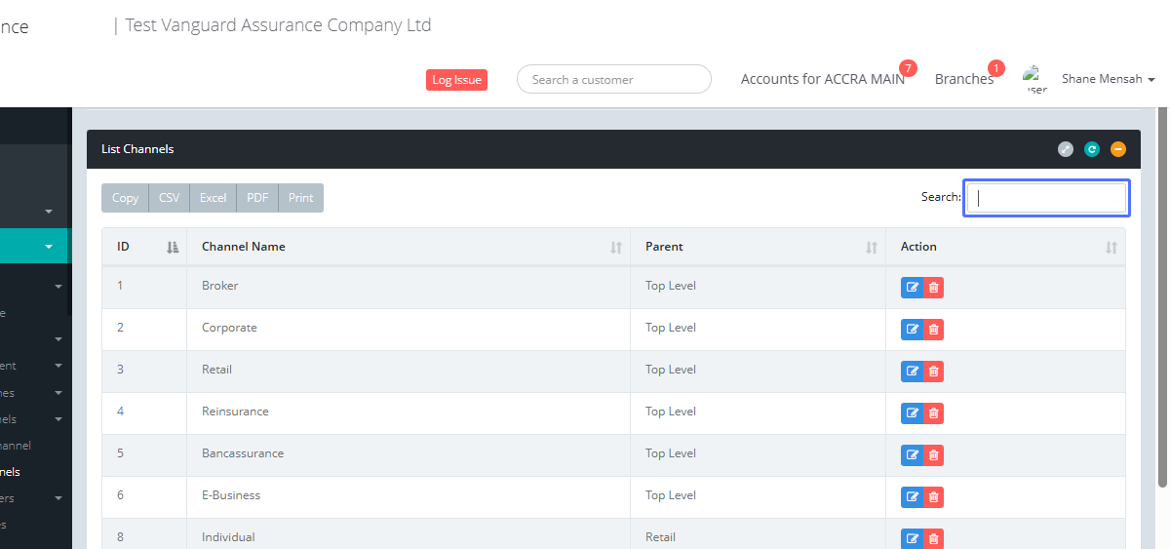Viewport: 1170px width, 549px height.
Task: Collapse List Channels panel with orange minus
Action: coord(1118,149)
